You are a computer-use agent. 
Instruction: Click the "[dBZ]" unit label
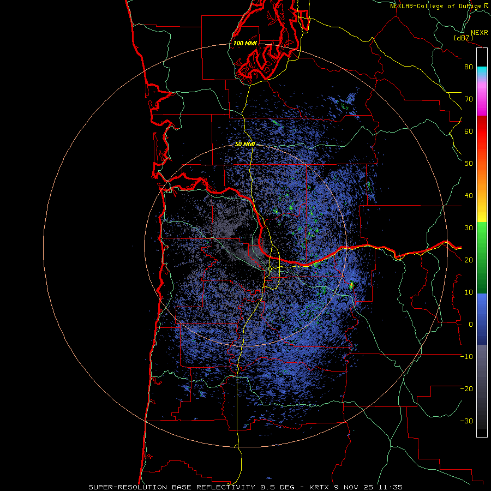(463, 38)
